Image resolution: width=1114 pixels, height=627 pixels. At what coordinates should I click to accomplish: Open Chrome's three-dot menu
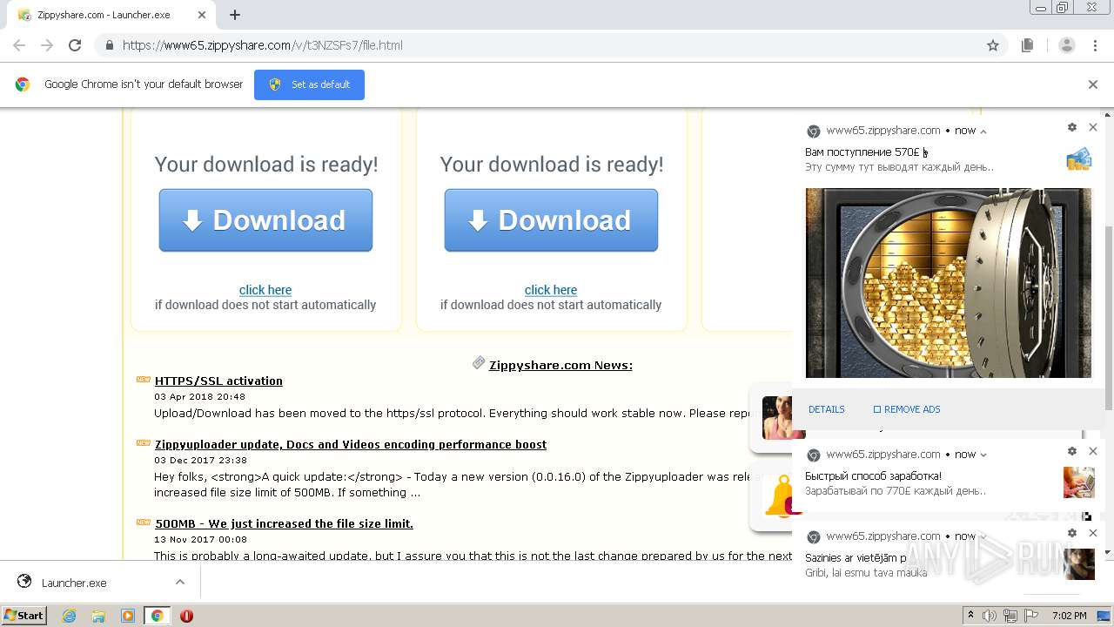[1095, 45]
